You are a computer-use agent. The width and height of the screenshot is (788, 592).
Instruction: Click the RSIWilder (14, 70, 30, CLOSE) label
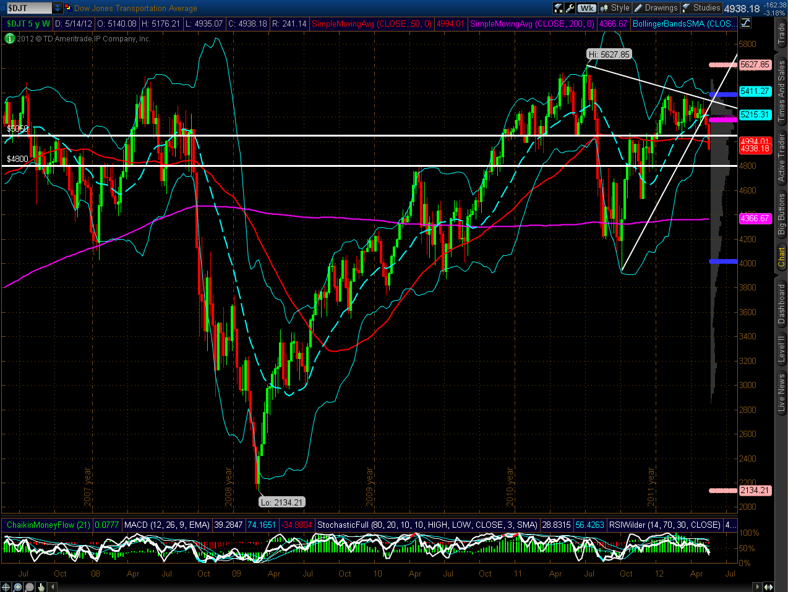point(665,525)
